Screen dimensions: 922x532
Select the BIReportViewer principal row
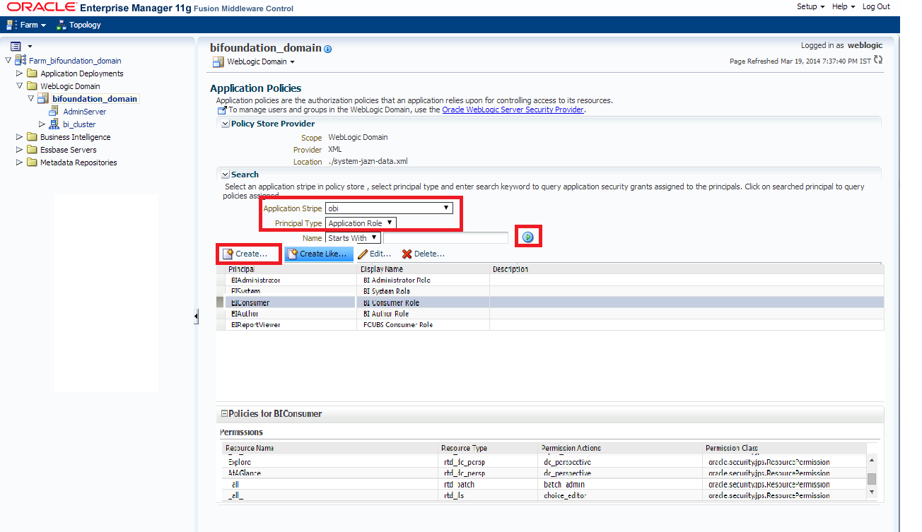click(x=550, y=325)
